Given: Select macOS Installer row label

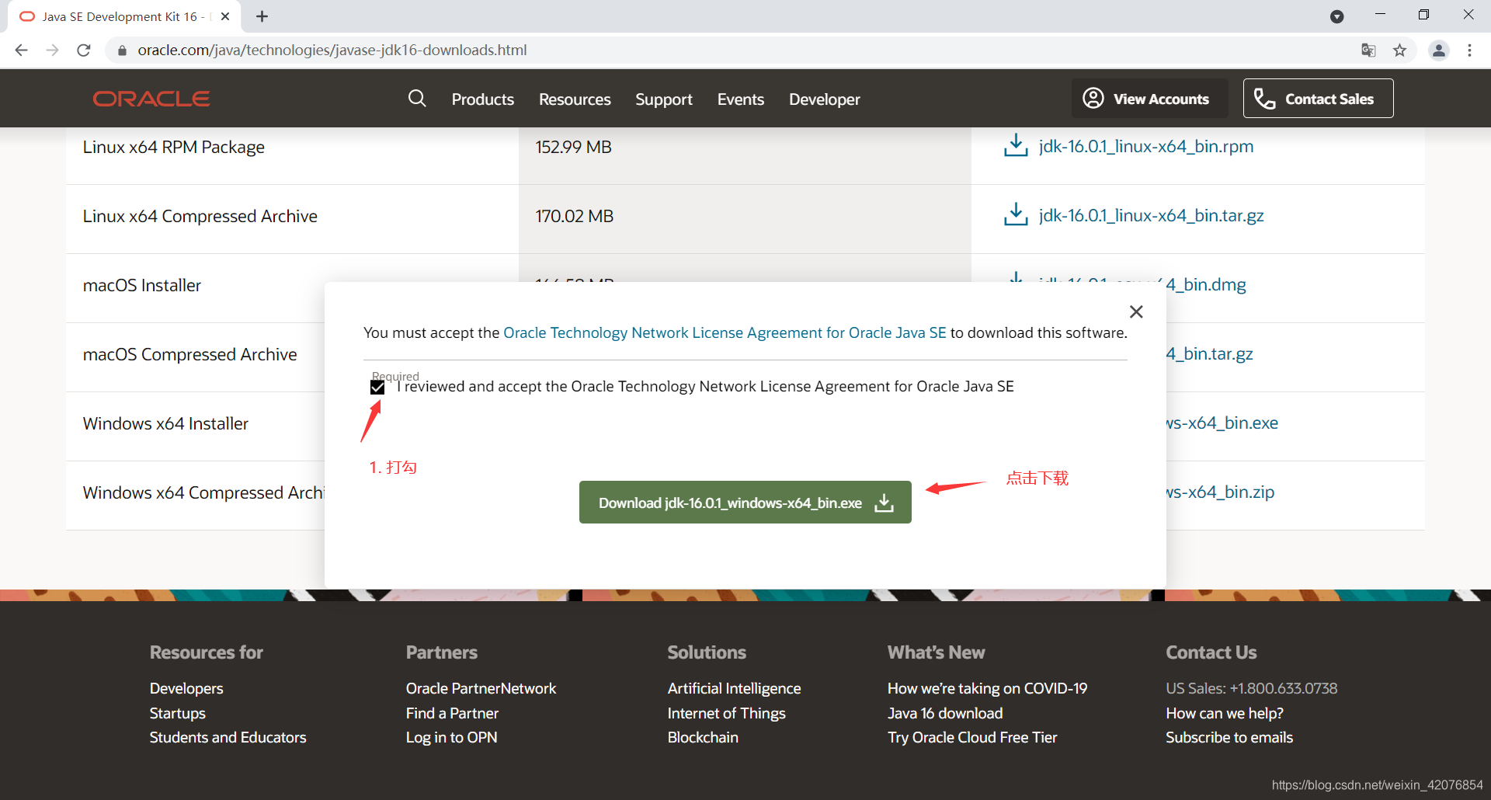Looking at the screenshot, I should 142,285.
